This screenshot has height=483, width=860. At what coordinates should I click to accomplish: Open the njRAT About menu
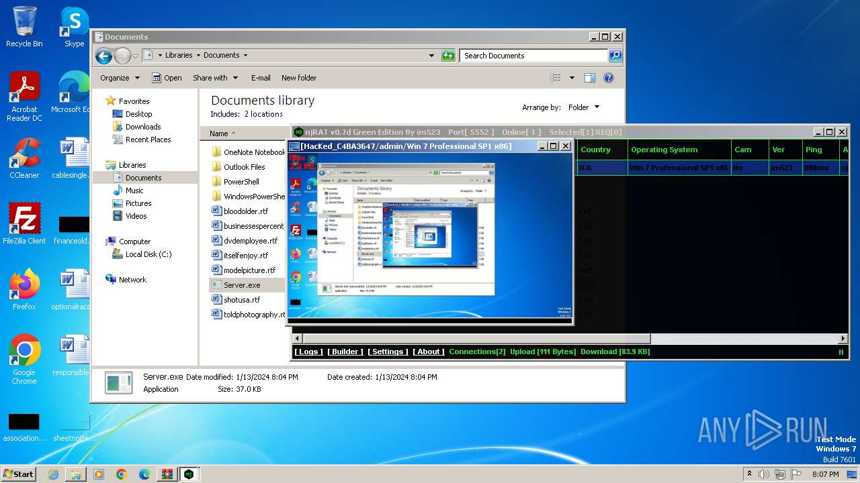click(x=429, y=352)
